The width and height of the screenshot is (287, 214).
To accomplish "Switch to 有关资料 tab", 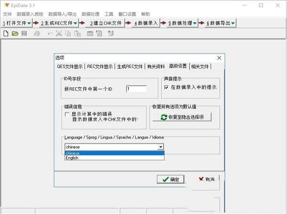I will (x=156, y=66).
